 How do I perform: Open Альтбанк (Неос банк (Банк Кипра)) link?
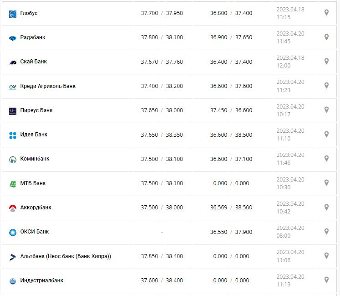[x=66, y=256]
